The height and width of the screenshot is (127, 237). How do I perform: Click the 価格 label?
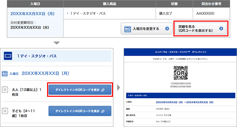tap(128, 109)
